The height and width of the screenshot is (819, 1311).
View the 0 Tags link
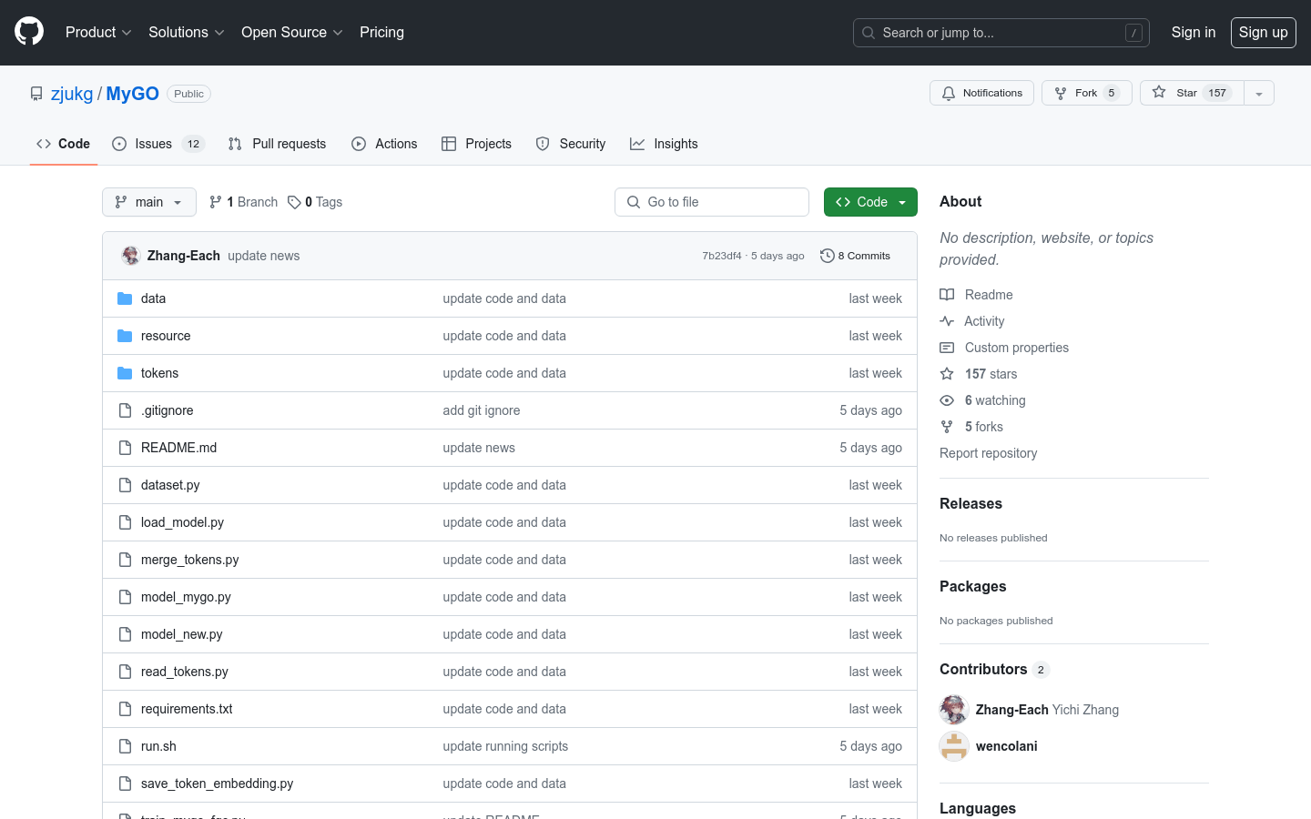[x=315, y=202]
